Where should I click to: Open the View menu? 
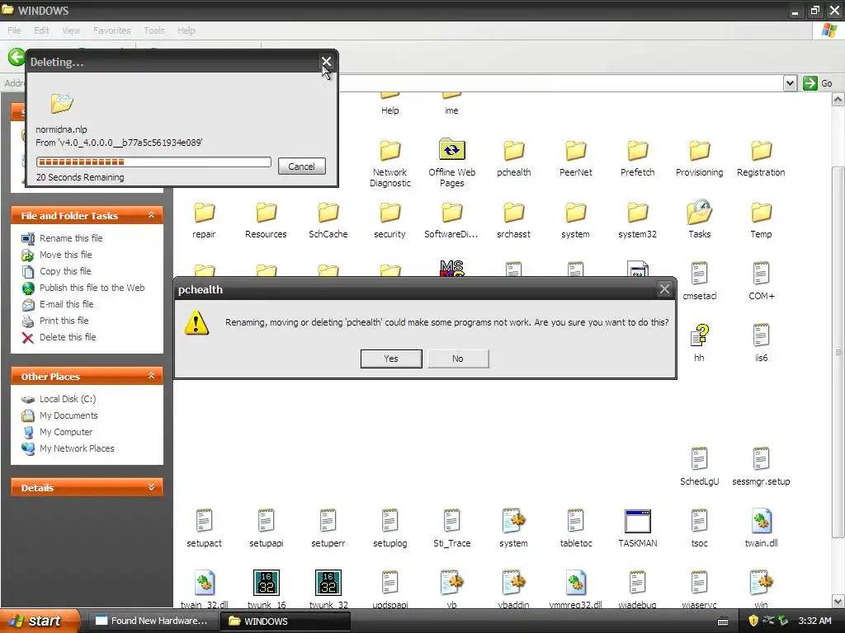(x=71, y=30)
